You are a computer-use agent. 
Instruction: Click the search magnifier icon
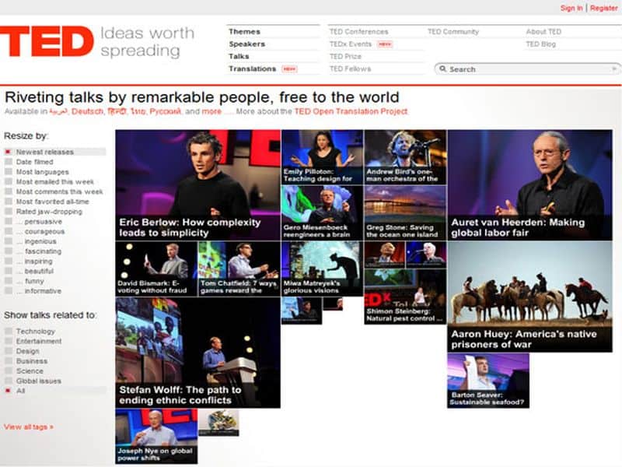click(442, 68)
